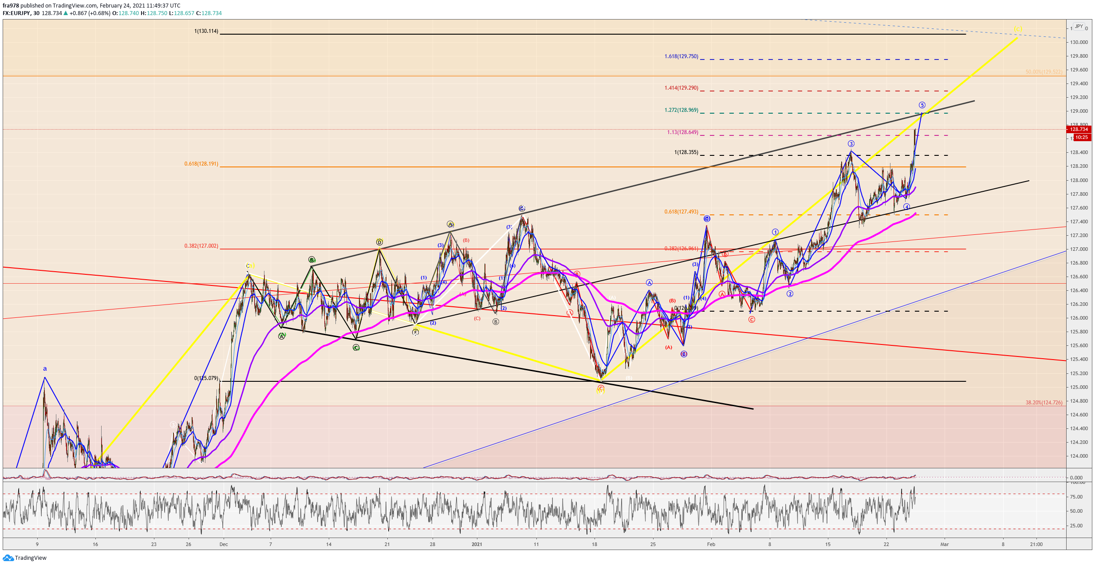Select the 1.272(128.969) extension label
1095x566 pixels.
pos(681,111)
